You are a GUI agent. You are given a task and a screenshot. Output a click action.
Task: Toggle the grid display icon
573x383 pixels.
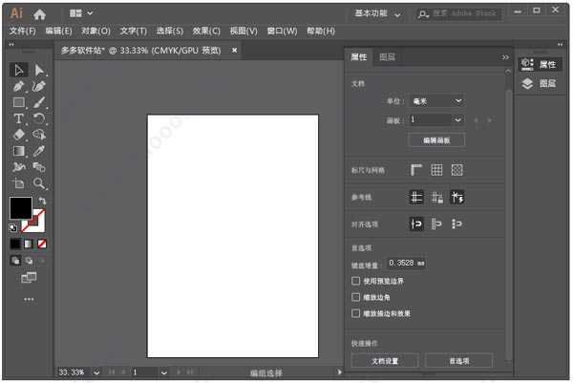click(436, 170)
